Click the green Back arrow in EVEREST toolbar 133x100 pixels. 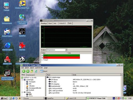pos(24,71)
